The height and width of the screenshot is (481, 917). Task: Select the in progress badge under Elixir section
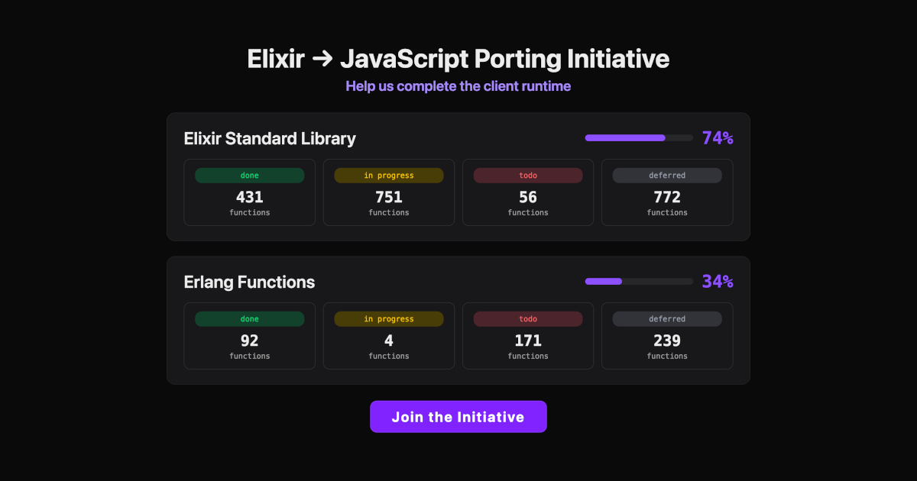click(388, 175)
